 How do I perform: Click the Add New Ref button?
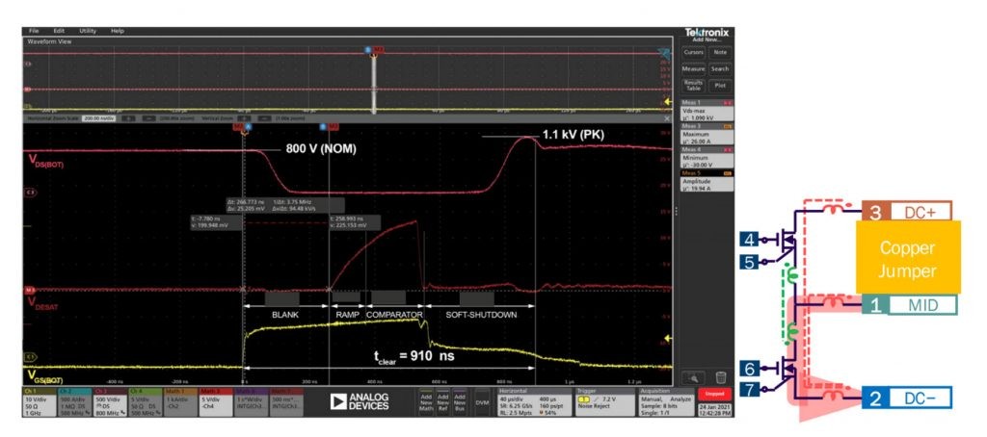click(x=441, y=402)
